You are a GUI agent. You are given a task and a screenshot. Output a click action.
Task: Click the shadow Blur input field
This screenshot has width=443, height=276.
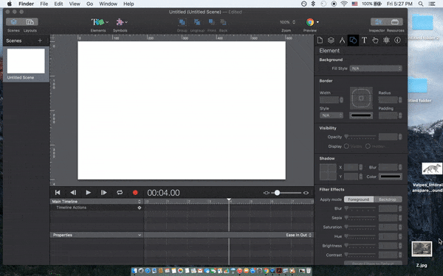coord(388,167)
